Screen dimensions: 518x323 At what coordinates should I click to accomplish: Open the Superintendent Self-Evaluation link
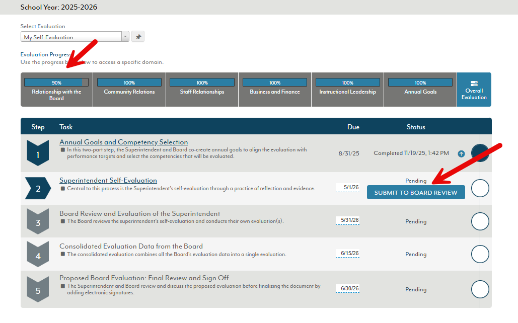pos(108,181)
